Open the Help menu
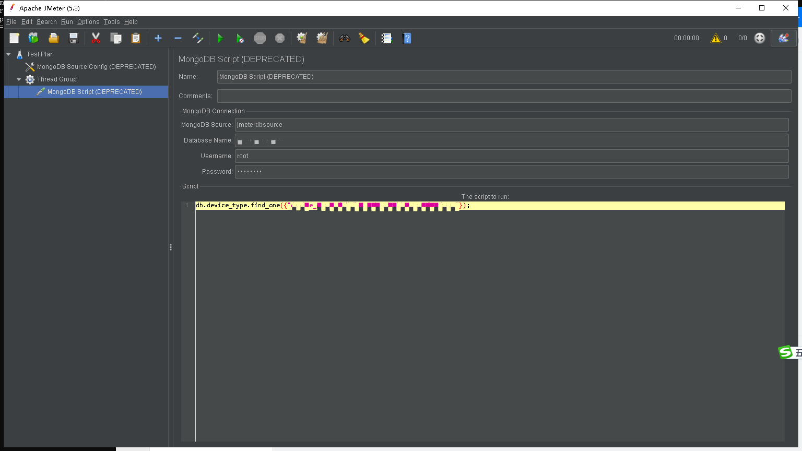Viewport: 802px width, 451px height. (131, 22)
